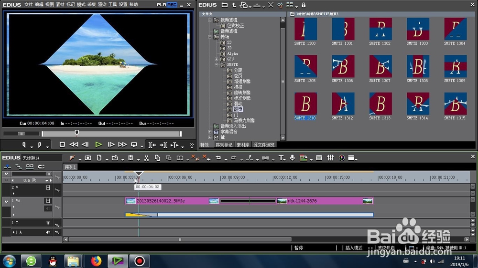Collapse the 转场 tree folder
Viewport: 478px width, 268px height.
coord(210,37)
